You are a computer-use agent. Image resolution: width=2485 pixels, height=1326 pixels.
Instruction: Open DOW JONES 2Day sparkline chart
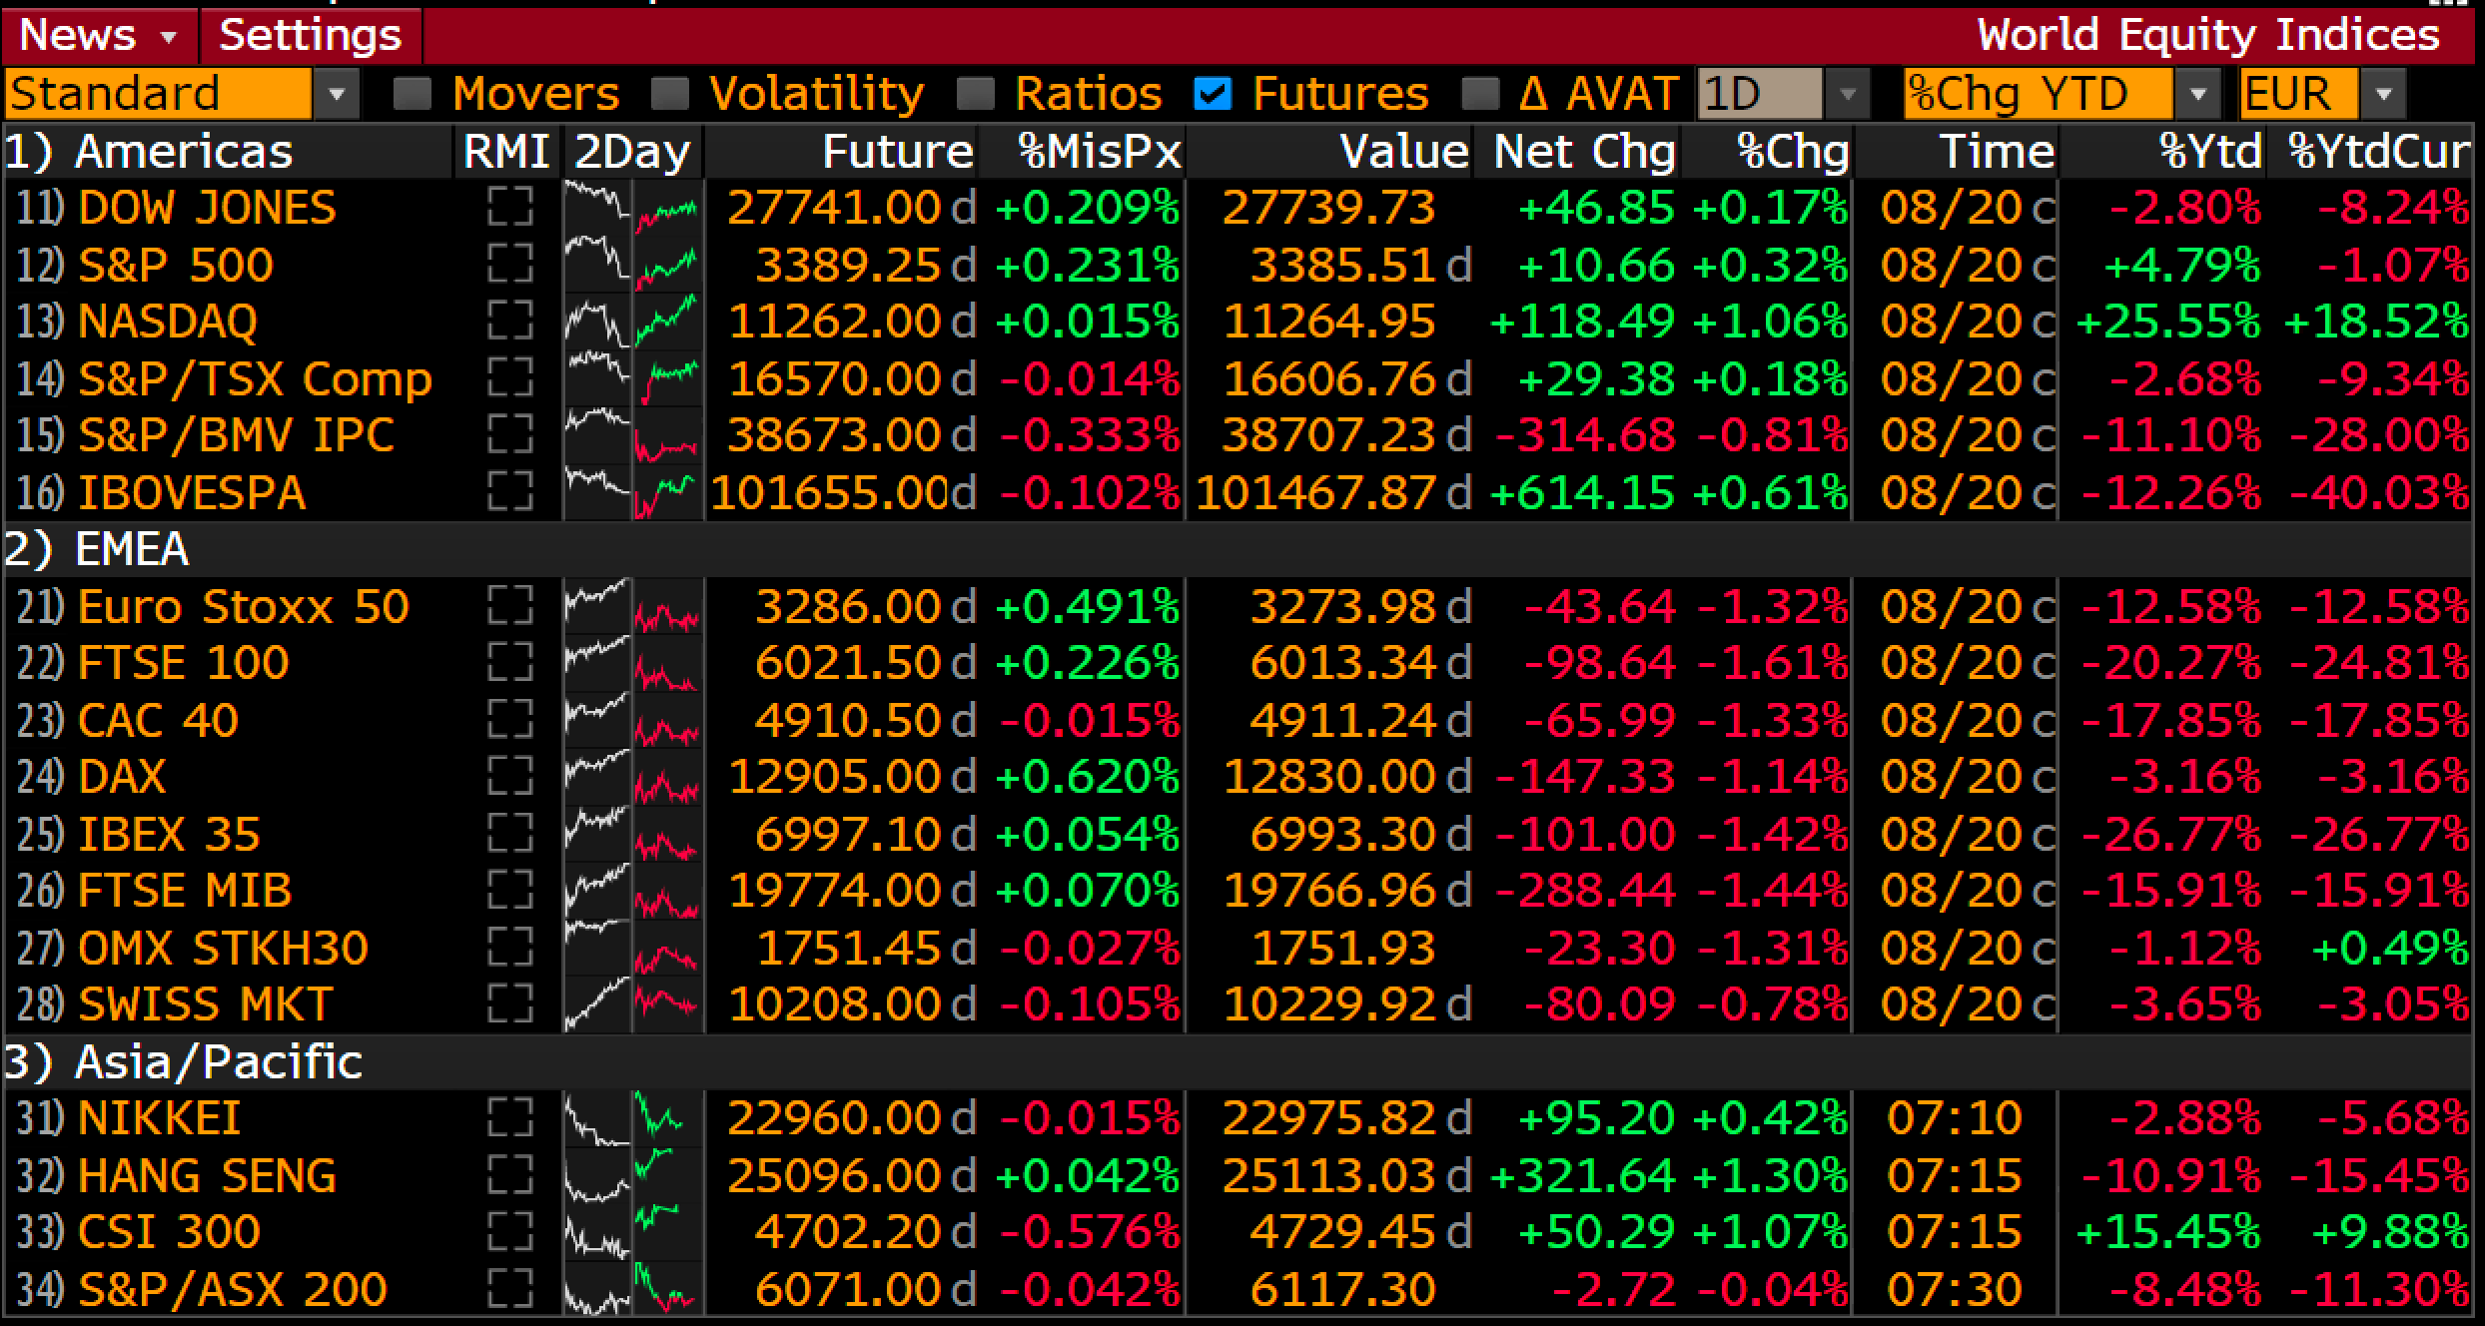[633, 208]
